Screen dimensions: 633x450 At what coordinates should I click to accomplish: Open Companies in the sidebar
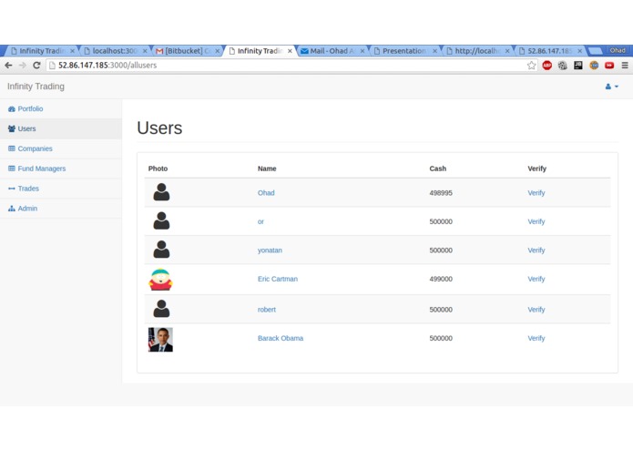36,148
